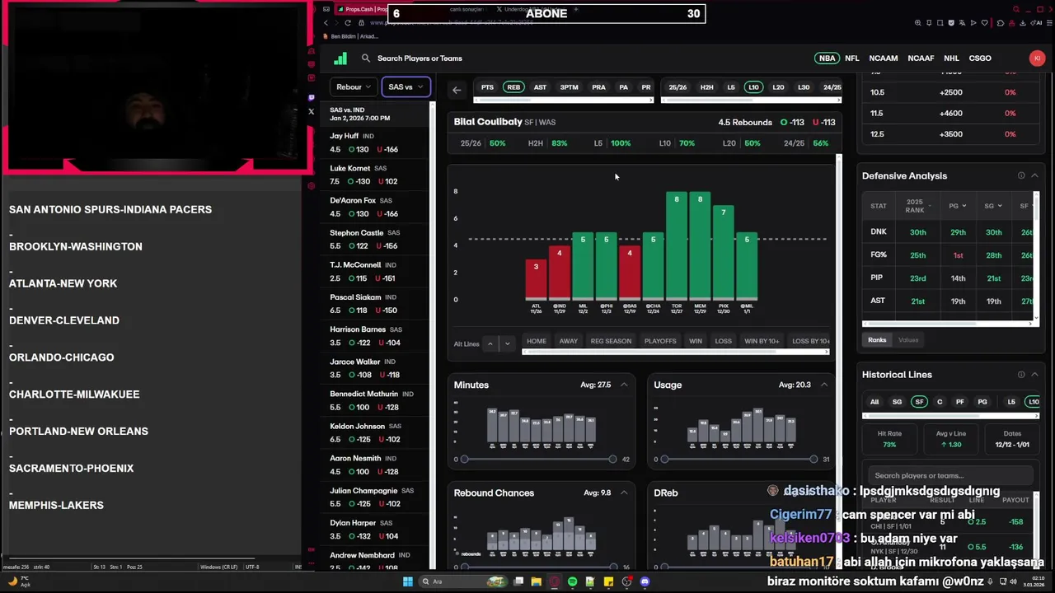This screenshot has height=593, width=1055.
Task: Click the Props.Cash green bars logo
Action: tap(340, 58)
